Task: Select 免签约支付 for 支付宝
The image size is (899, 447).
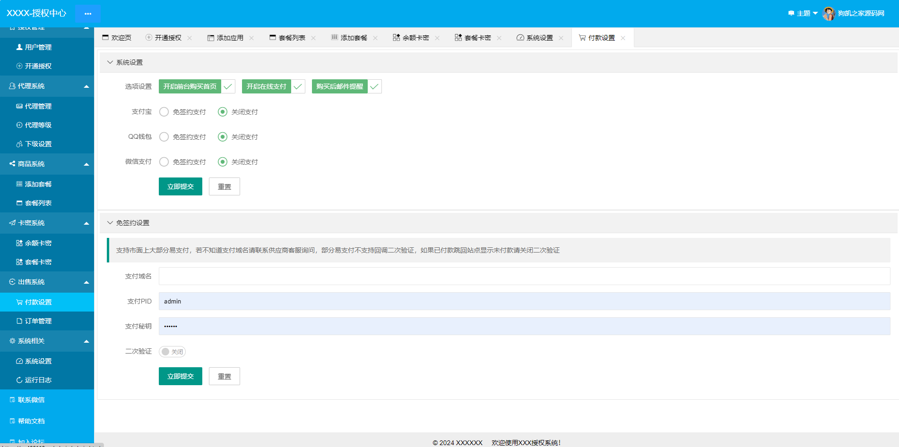Action: click(x=164, y=112)
